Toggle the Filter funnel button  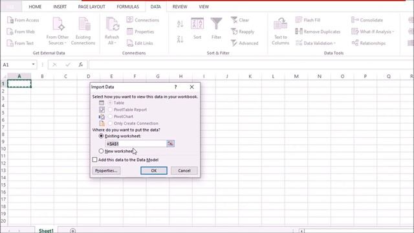tap(216, 28)
